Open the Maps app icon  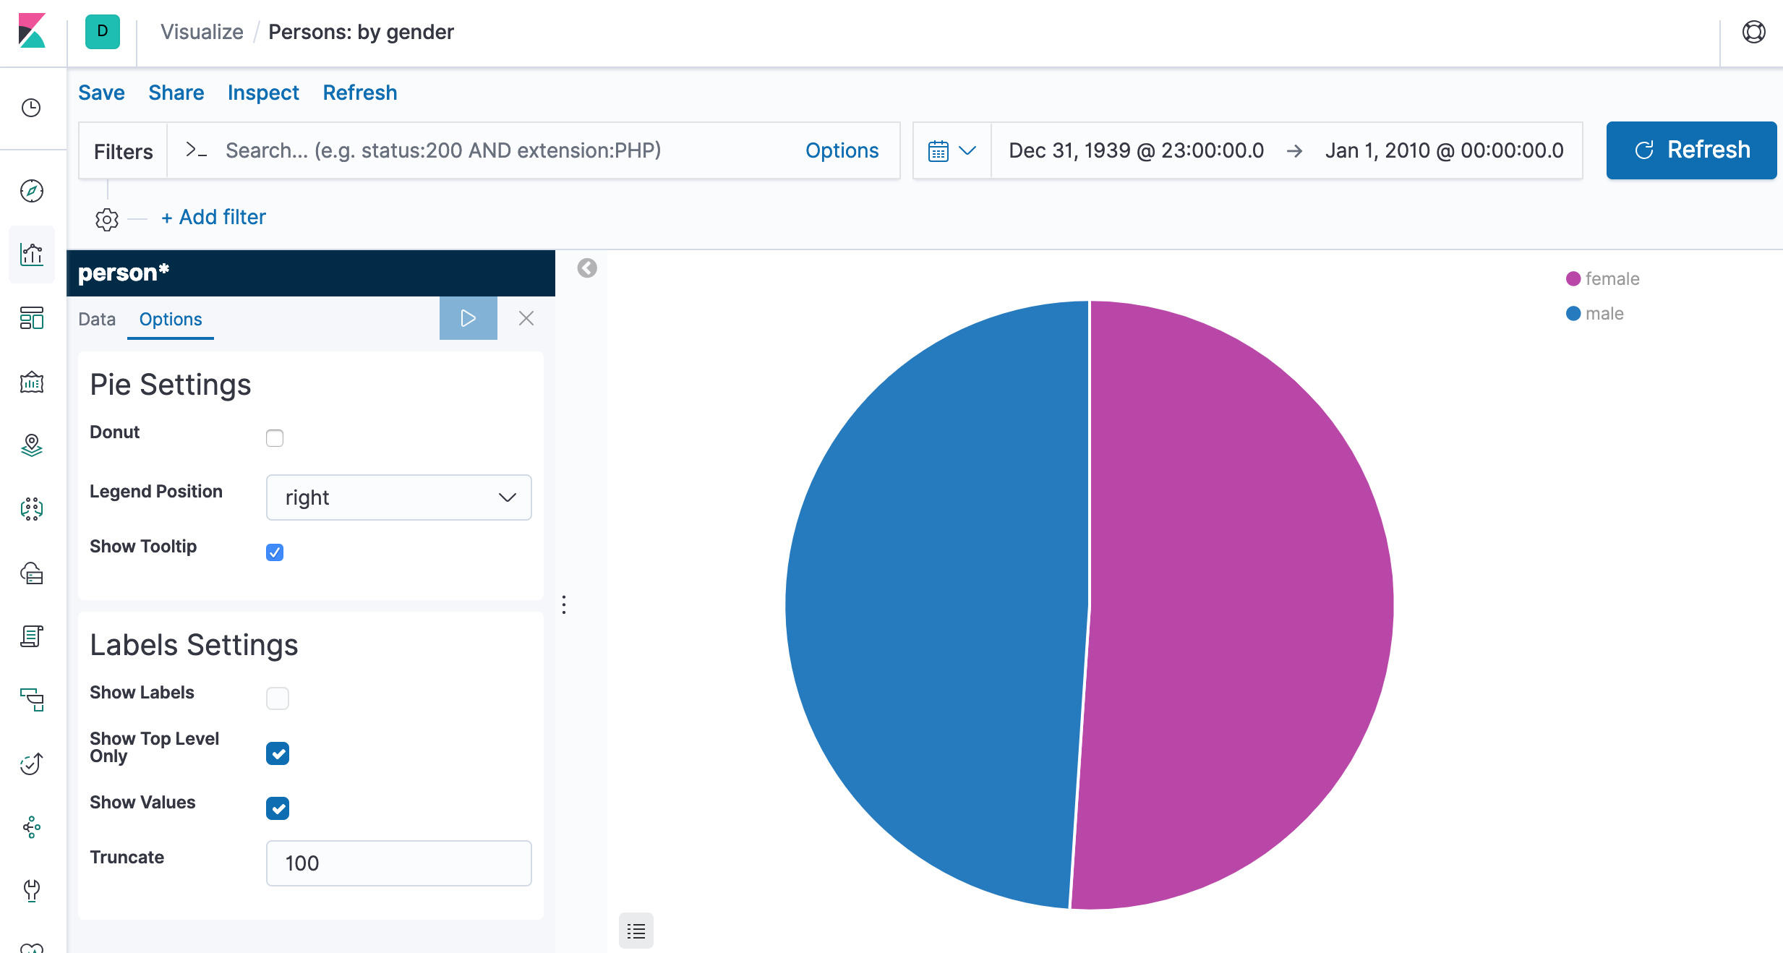(32, 446)
